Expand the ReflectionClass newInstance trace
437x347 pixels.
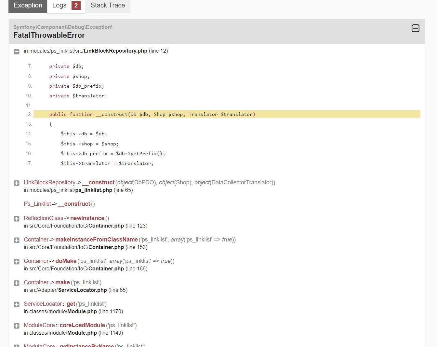click(17, 219)
